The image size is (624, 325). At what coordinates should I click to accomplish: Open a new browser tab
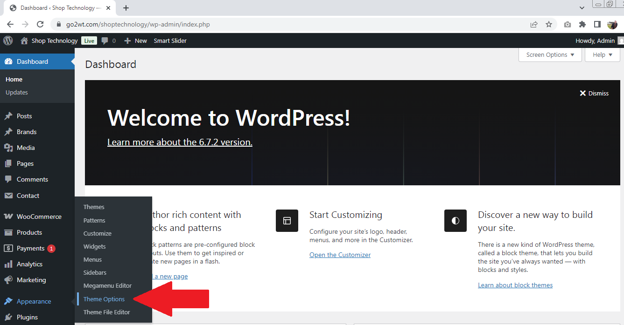point(126,8)
